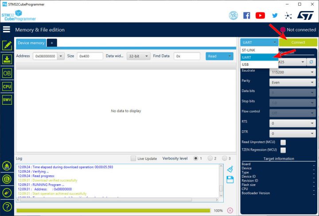Click the Size input field
The image size is (319, 216).
click(x=89, y=56)
